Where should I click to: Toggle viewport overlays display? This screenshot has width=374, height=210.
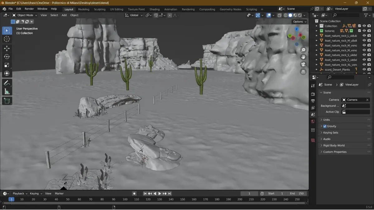tap(269, 15)
